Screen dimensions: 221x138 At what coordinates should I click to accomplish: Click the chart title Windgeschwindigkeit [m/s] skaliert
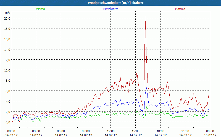click(x=115, y=3)
